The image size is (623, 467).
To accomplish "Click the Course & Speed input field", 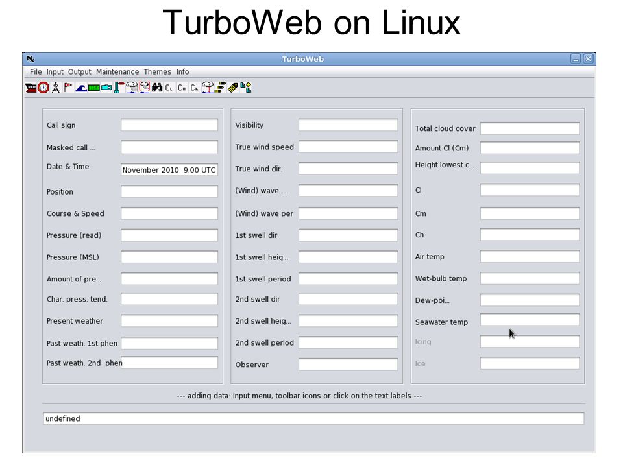I will pyautogui.click(x=169, y=213).
